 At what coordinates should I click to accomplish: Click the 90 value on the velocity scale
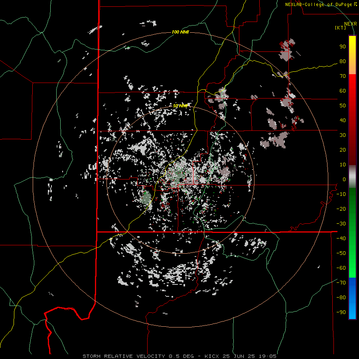(343, 47)
